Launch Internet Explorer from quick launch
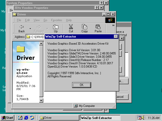The width and height of the screenshot is (162, 121). coord(26,118)
